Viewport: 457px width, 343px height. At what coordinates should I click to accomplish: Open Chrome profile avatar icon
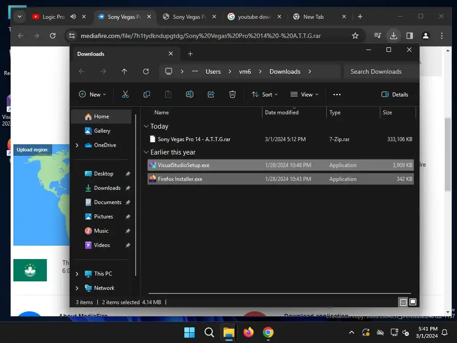pyautogui.click(x=425, y=36)
